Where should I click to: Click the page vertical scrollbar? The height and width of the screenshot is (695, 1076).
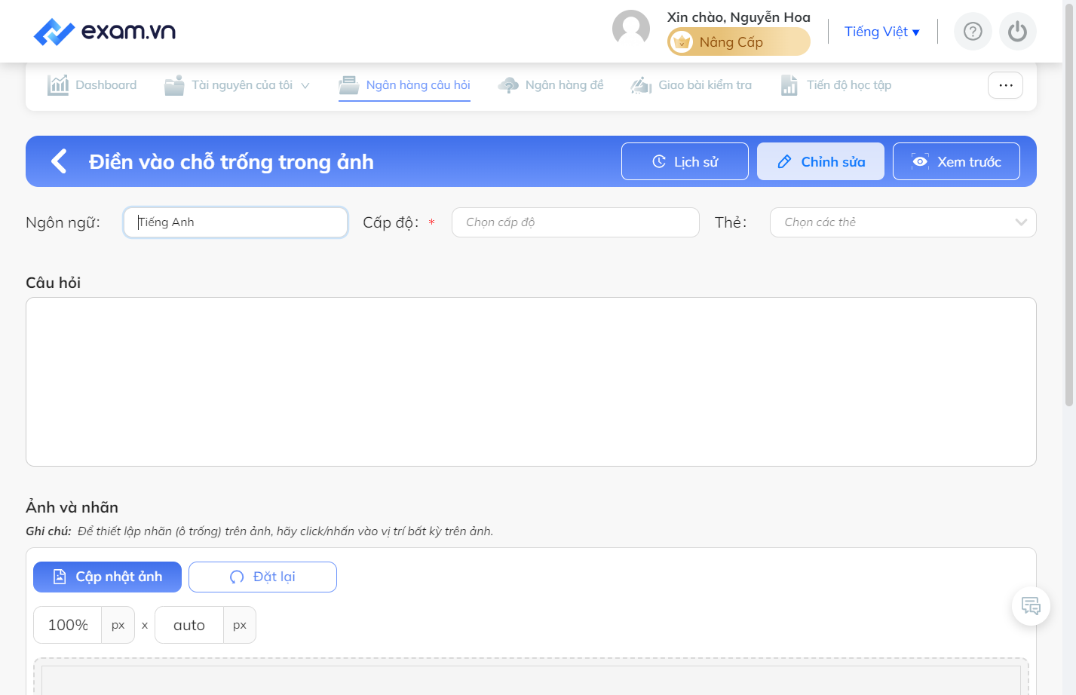point(1068,204)
